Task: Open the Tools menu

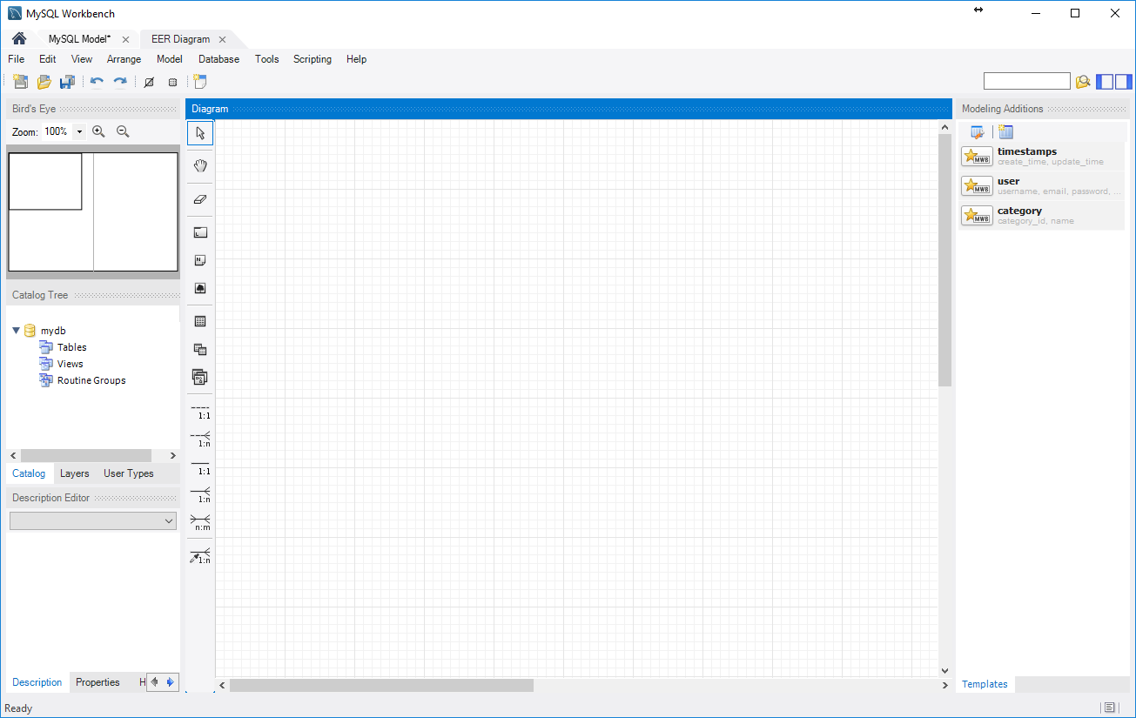Action: [267, 59]
